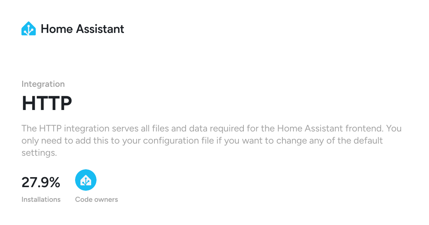Click the Home Assistant logo icon in header

pyautogui.click(x=29, y=29)
